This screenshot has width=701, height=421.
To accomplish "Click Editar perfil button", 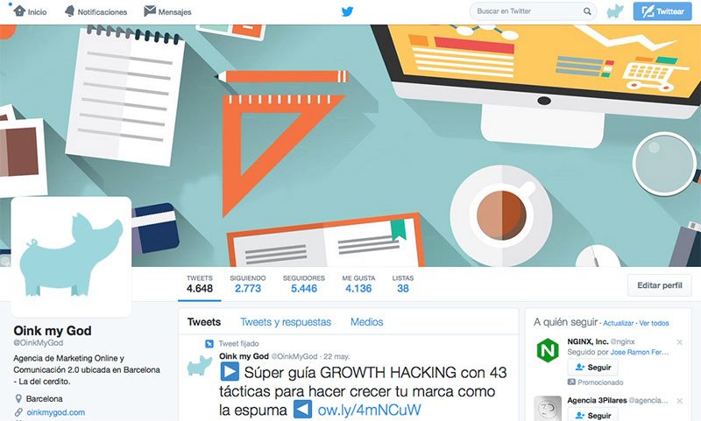I will click(660, 285).
